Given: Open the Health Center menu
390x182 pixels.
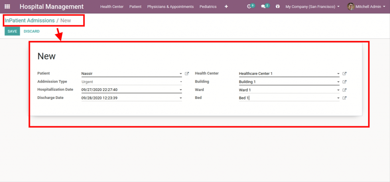Looking at the screenshot, I should click(x=112, y=6).
